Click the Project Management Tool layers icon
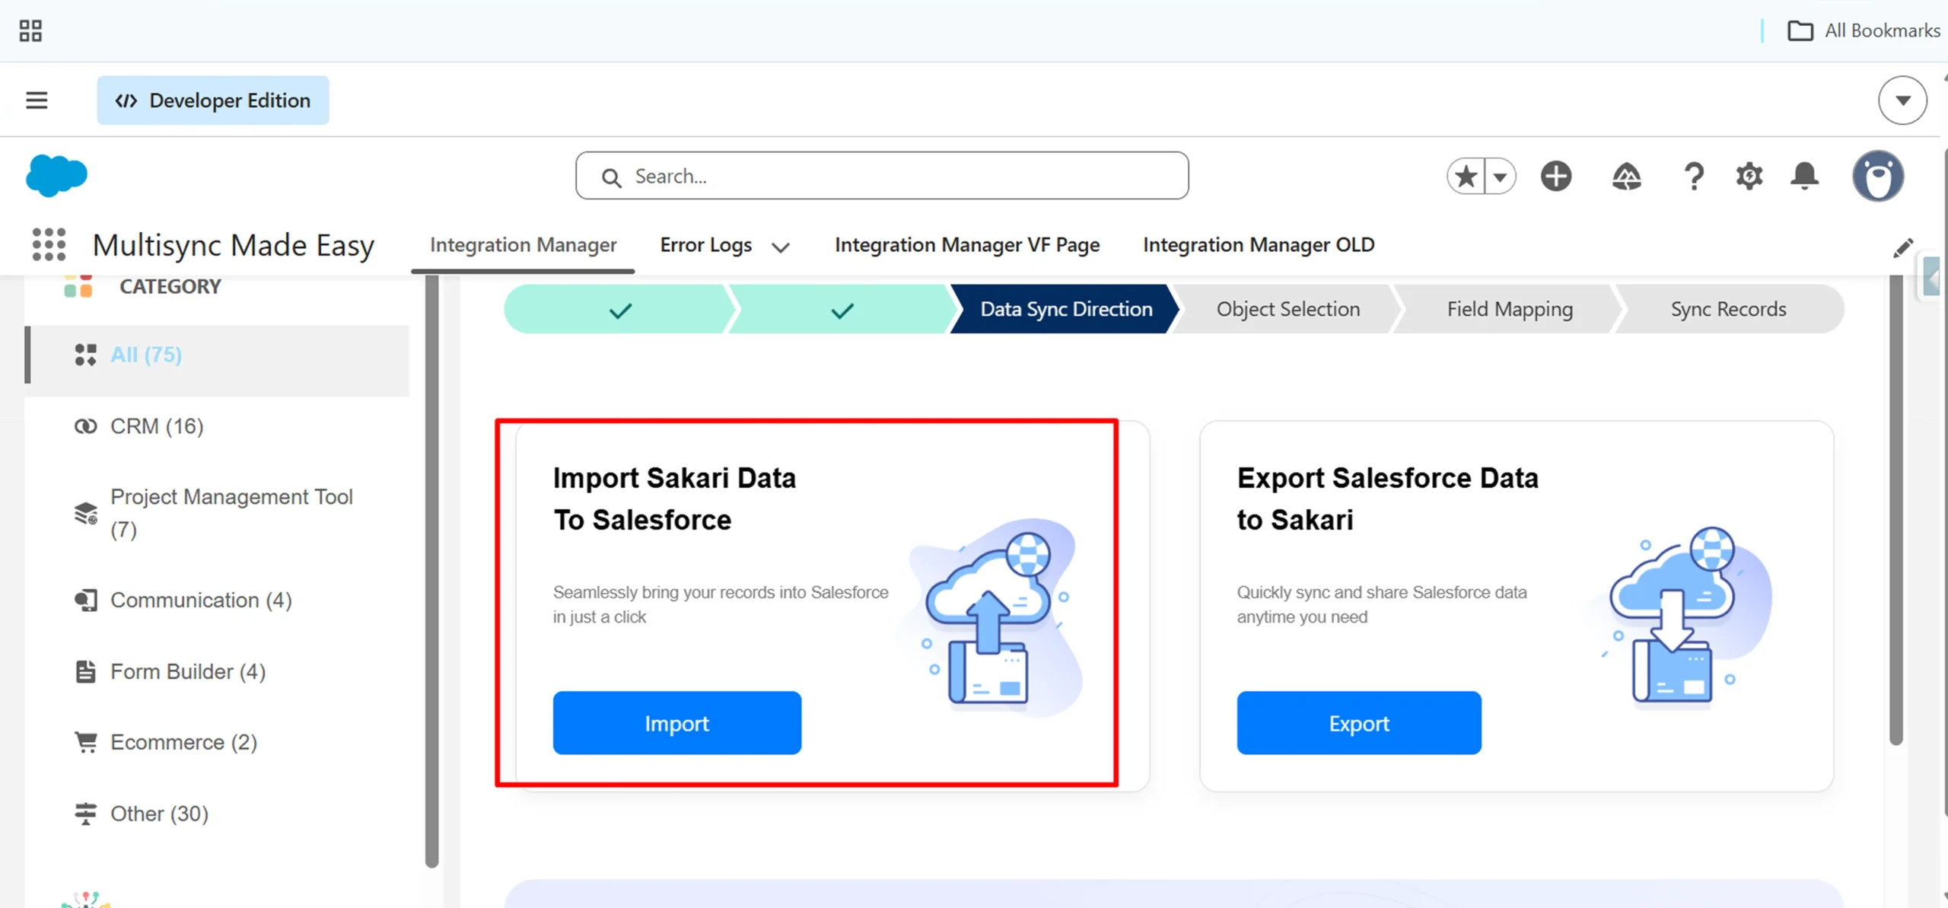 click(x=85, y=513)
